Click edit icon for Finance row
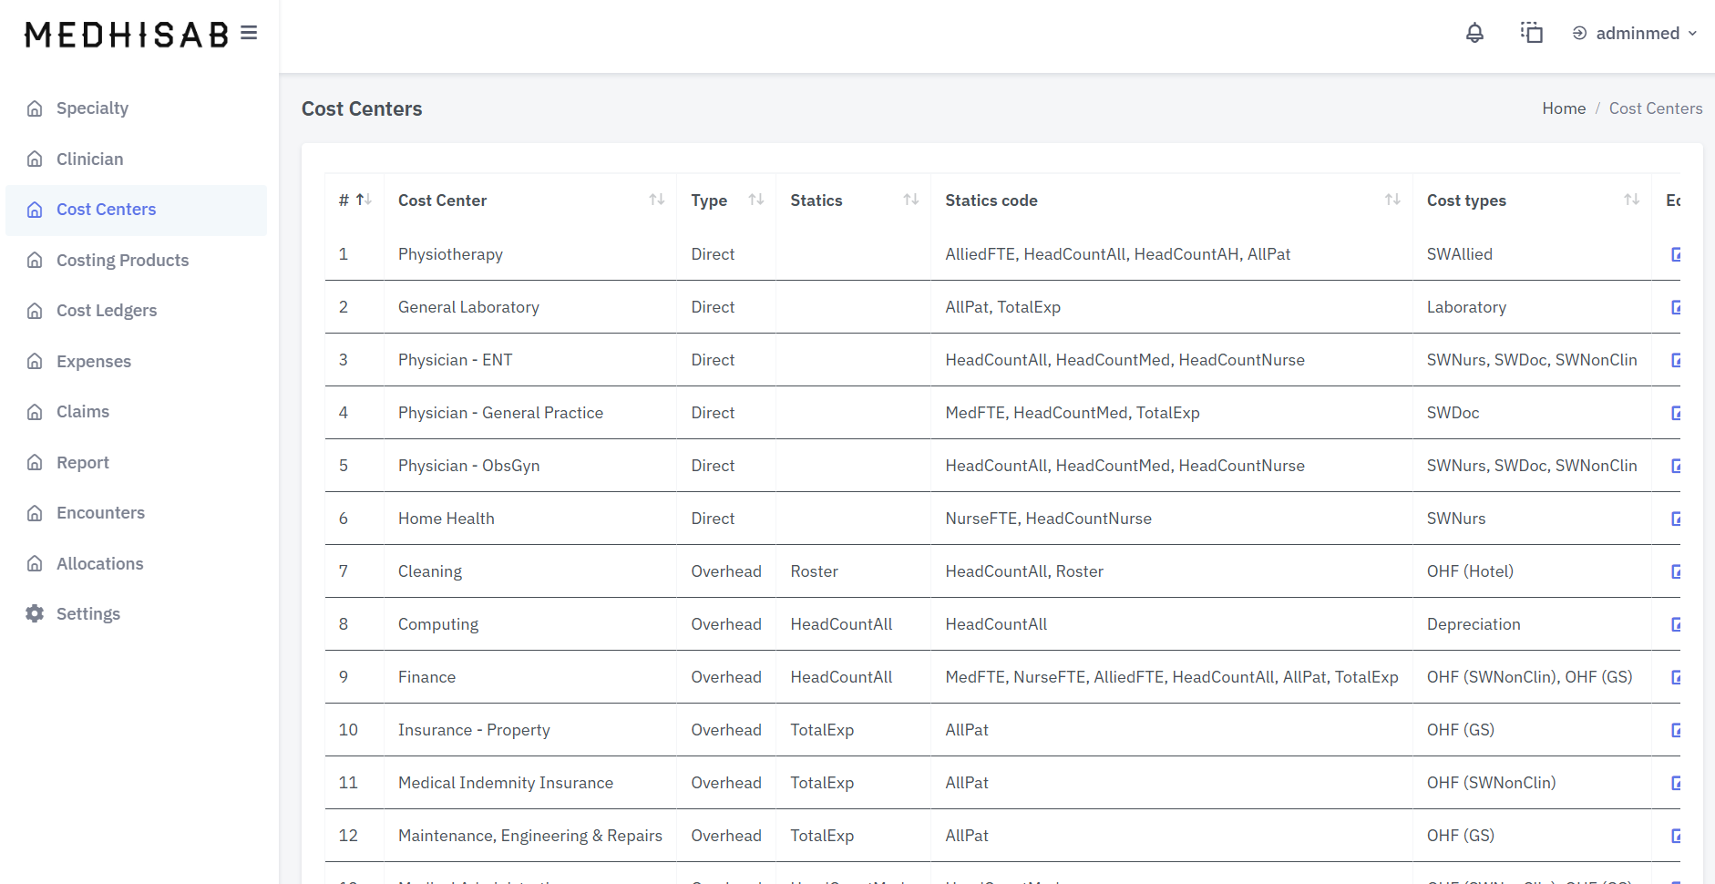The image size is (1715, 884). coord(1675,677)
